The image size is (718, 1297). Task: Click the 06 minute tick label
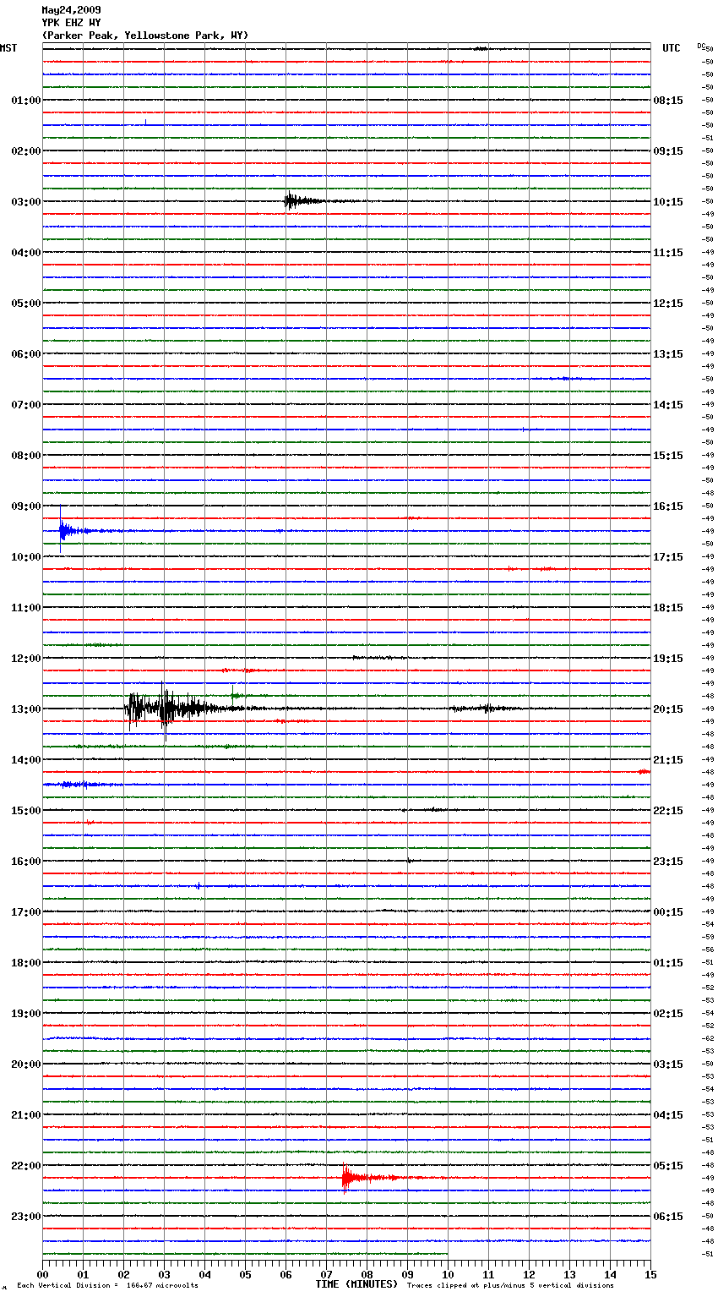click(286, 1274)
